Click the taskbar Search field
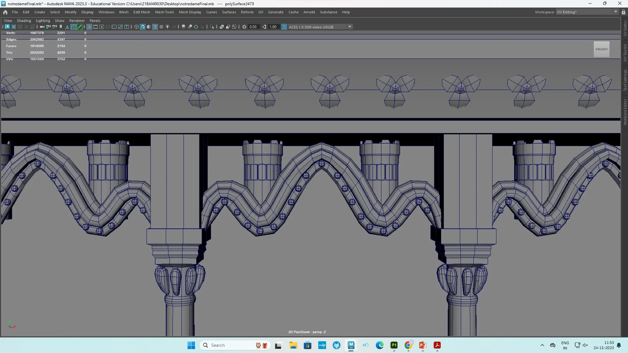This screenshot has height=353, width=628. coord(229,345)
